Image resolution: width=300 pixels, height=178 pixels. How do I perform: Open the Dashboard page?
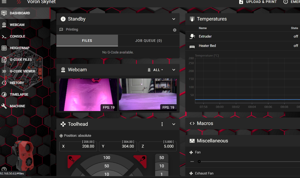[25, 13]
